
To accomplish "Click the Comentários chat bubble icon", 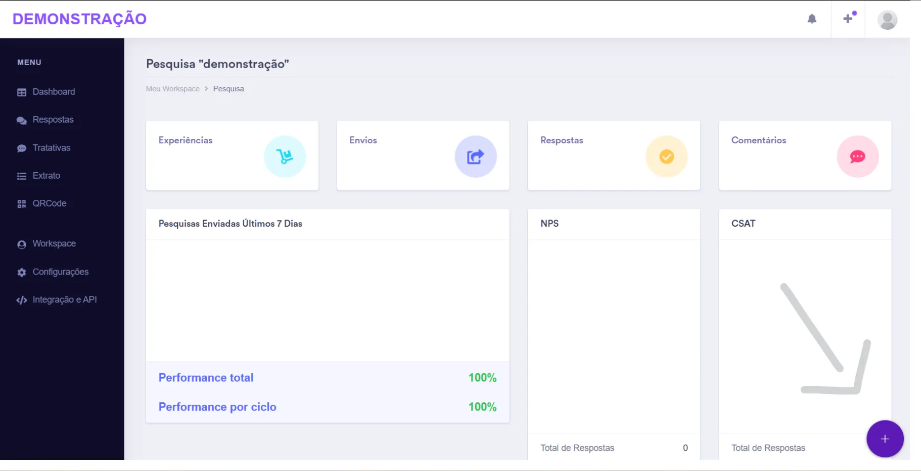I will [x=858, y=156].
